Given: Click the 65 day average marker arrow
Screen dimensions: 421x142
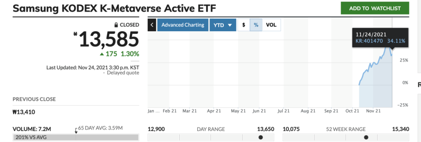Looking at the screenshot, I should click(x=76, y=131).
